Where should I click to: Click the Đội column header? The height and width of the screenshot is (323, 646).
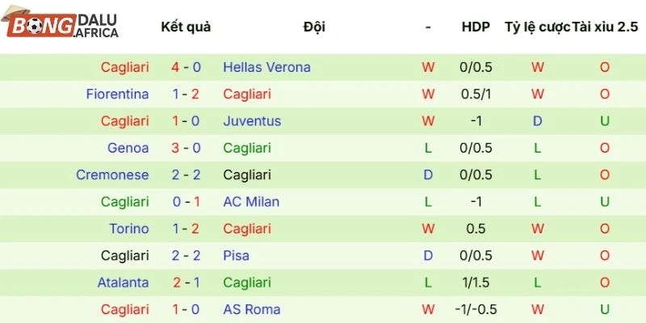[x=314, y=27]
